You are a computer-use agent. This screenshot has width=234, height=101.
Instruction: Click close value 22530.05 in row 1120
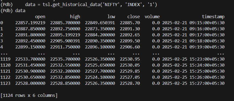130,65
